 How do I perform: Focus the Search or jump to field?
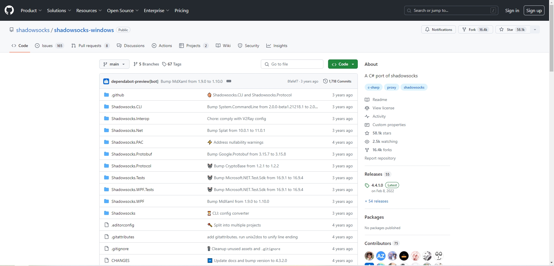pos(451,10)
